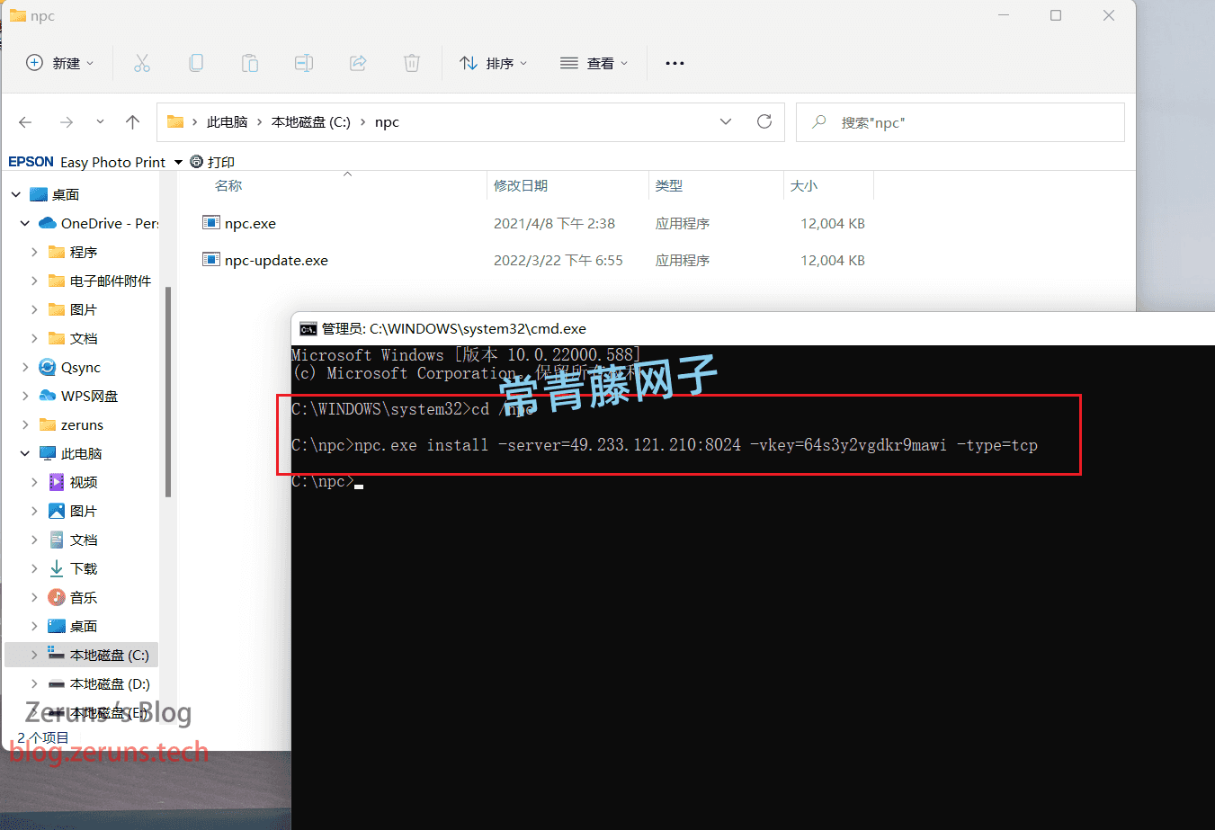Open EPSON Easy Photo Print dropdown arrow

pos(178,162)
